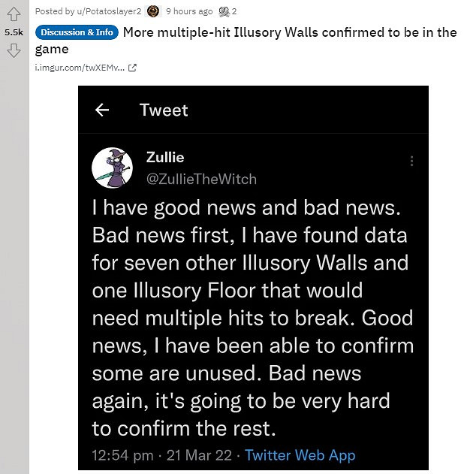The height and width of the screenshot is (474, 473).
Task: Open the i.imgur.com image link
Action: 80,68
